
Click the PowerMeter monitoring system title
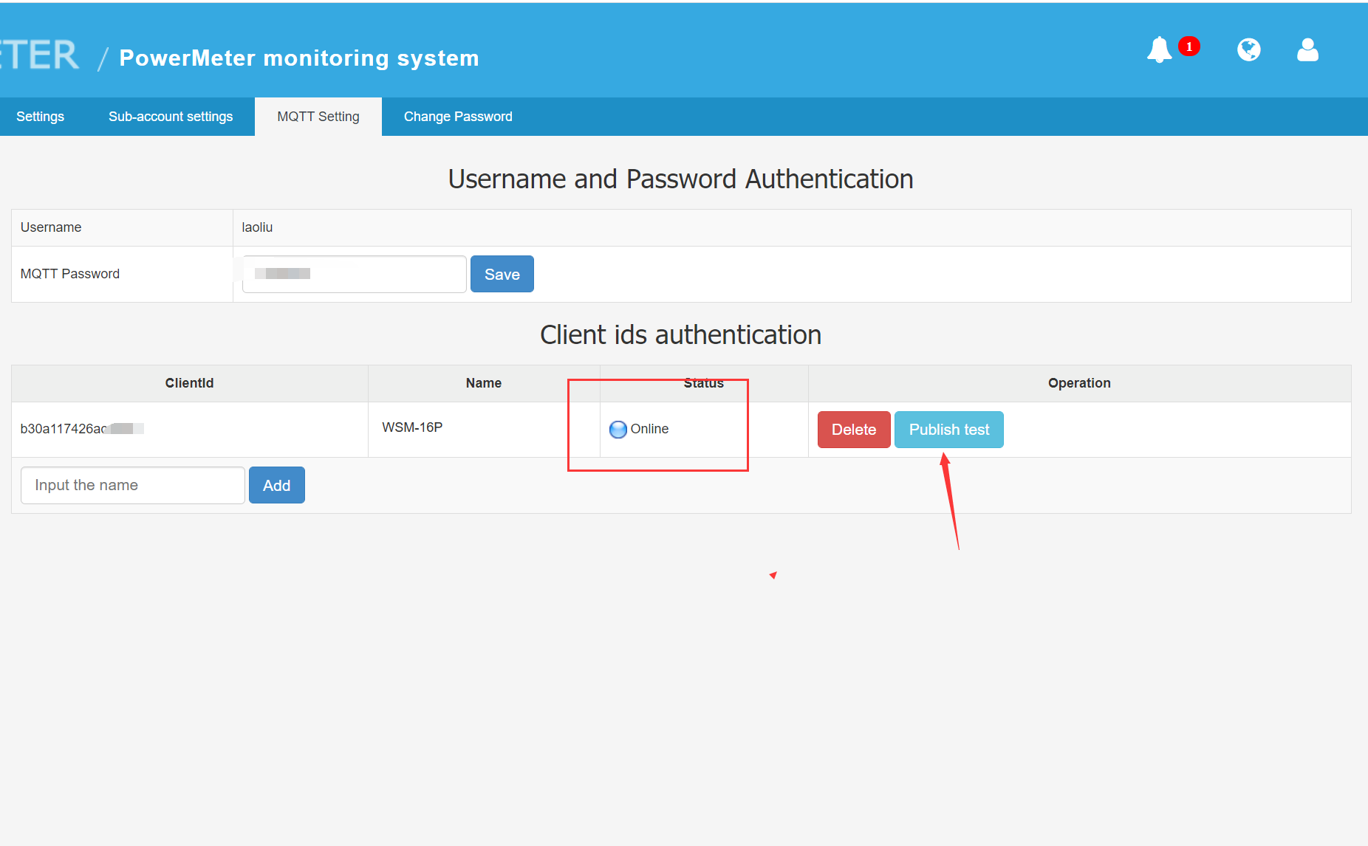(x=299, y=58)
